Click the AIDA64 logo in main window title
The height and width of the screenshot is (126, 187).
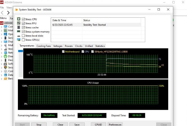tap(2, 2)
